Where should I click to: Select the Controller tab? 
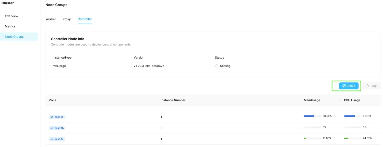[x=85, y=19]
